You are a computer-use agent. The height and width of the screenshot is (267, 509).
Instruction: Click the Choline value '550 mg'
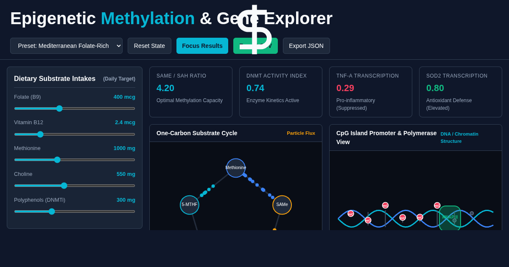126,174
